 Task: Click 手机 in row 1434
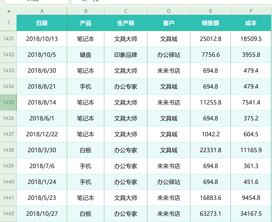86,87
